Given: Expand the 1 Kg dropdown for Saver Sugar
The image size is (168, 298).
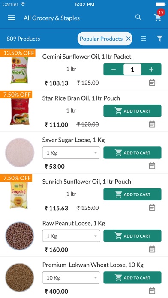Looking at the screenshot, I should click(x=71, y=152).
